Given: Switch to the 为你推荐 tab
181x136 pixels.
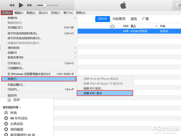Looking at the screenshot, I should click(119, 19).
